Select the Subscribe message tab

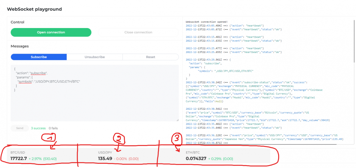tap(39, 57)
